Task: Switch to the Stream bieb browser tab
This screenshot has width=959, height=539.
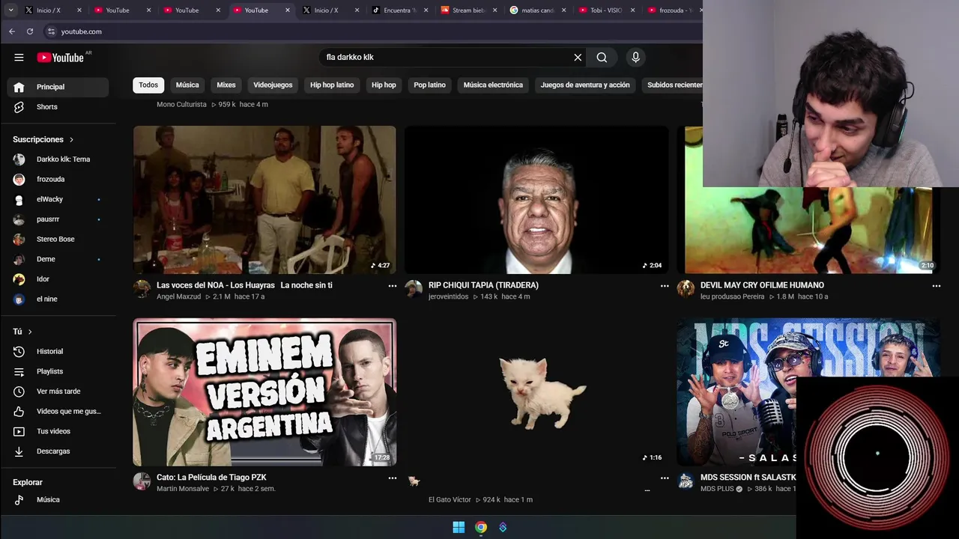Action: tap(468, 10)
